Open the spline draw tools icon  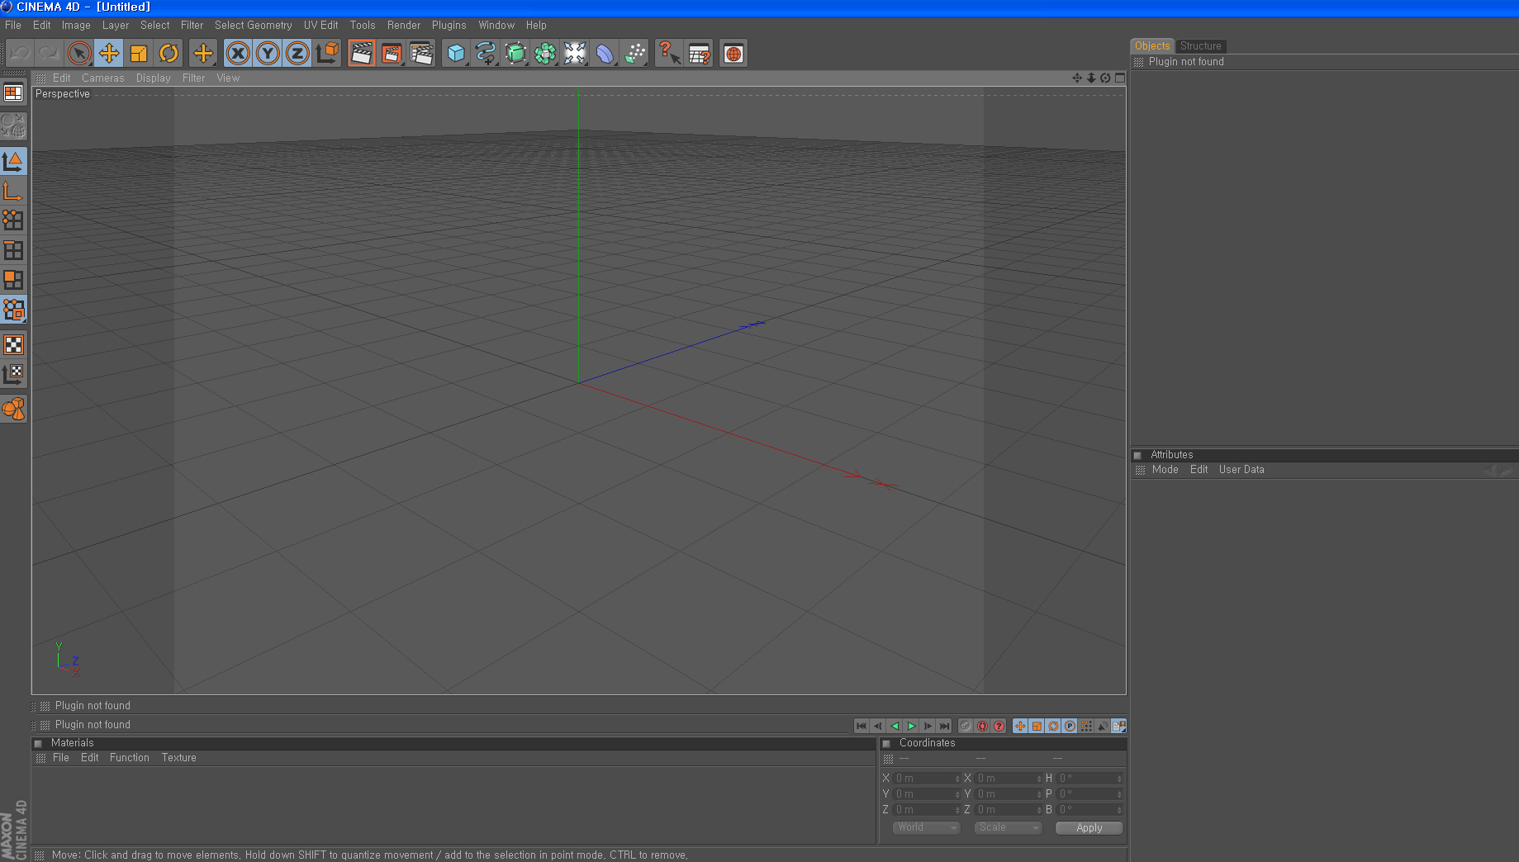486,54
